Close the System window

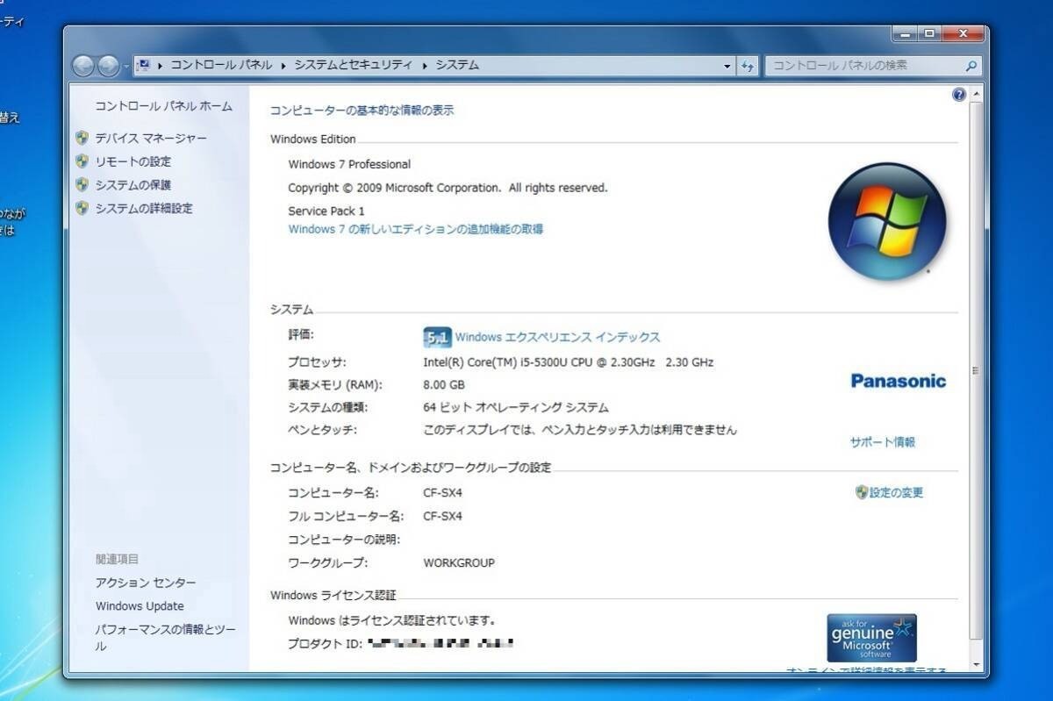click(x=963, y=33)
